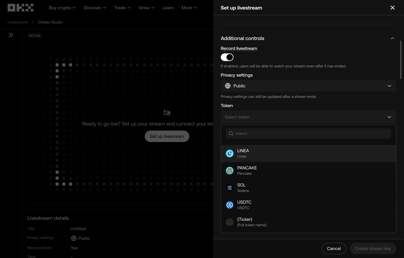
Task: Open the Select token dropdown
Action: click(308, 117)
